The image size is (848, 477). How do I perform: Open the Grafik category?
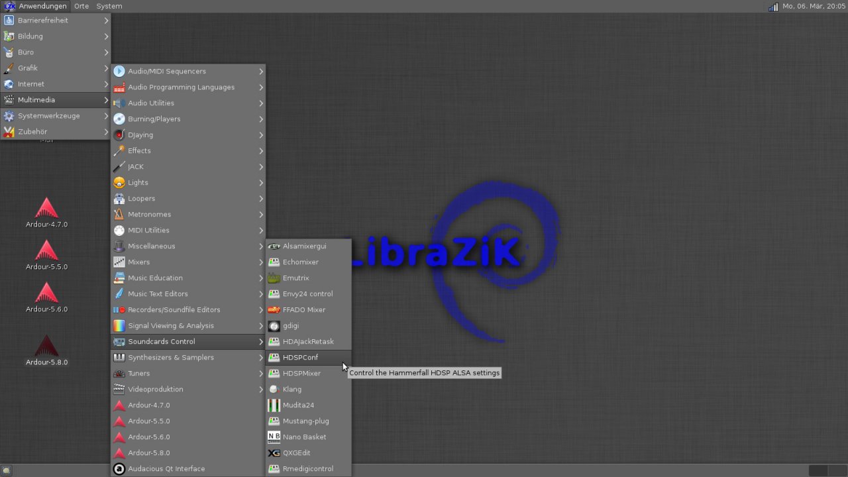pos(56,68)
